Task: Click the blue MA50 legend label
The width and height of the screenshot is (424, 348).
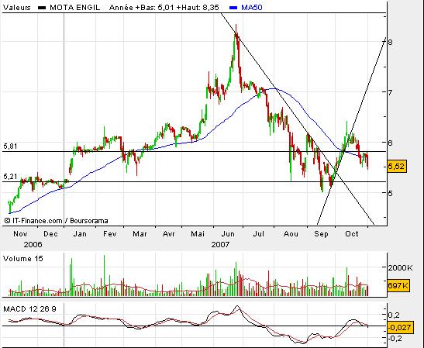Action: (x=251, y=7)
